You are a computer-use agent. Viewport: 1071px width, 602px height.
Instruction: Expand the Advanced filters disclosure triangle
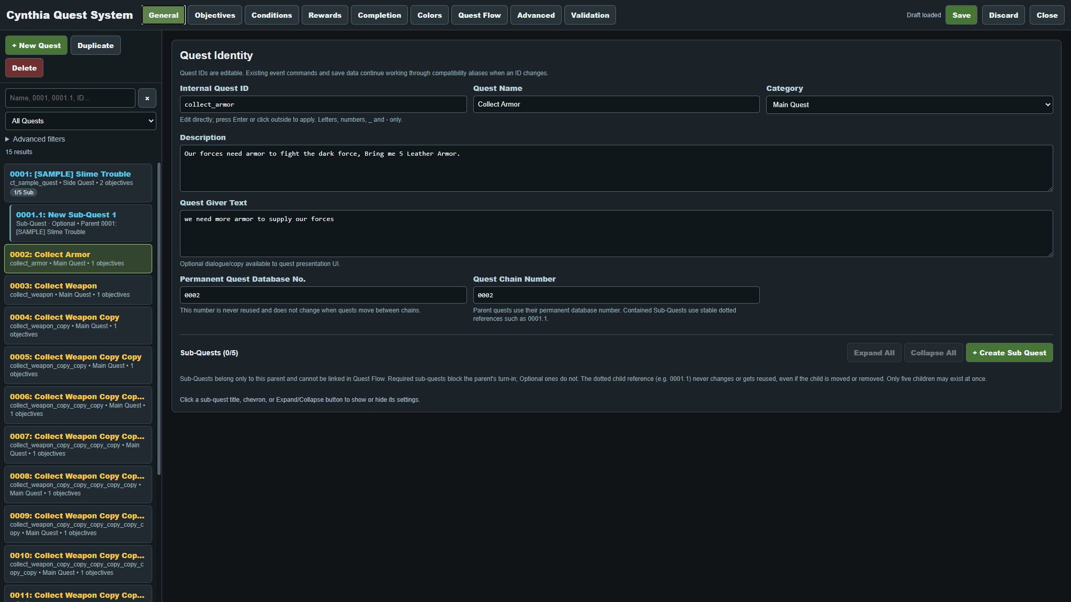click(7, 139)
